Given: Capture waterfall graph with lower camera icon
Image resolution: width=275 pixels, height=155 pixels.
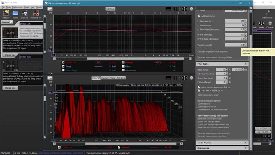Looking at the screenshot, I should 50,77.
